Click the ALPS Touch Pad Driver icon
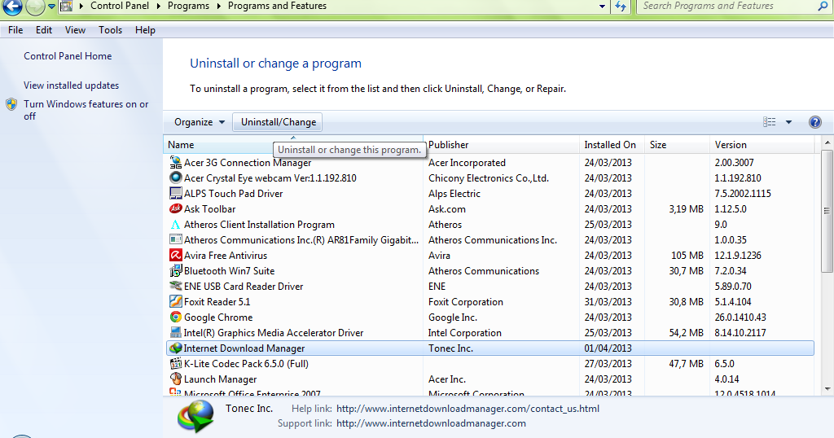 (x=176, y=193)
